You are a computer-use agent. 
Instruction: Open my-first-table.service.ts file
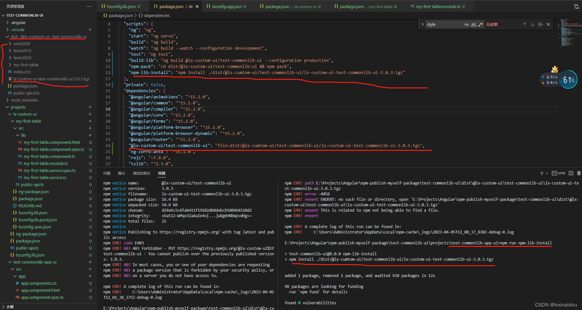tap(45, 177)
